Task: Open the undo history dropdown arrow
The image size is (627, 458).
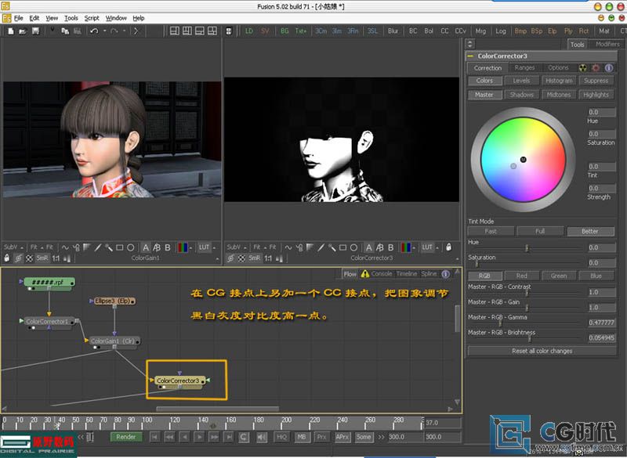Action: coord(105,31)
